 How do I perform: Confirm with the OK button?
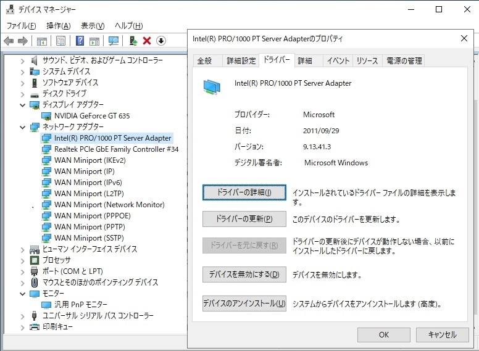coord(383,335)
